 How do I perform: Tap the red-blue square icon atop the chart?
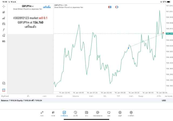pyautogui.click(x=110, y=7)
